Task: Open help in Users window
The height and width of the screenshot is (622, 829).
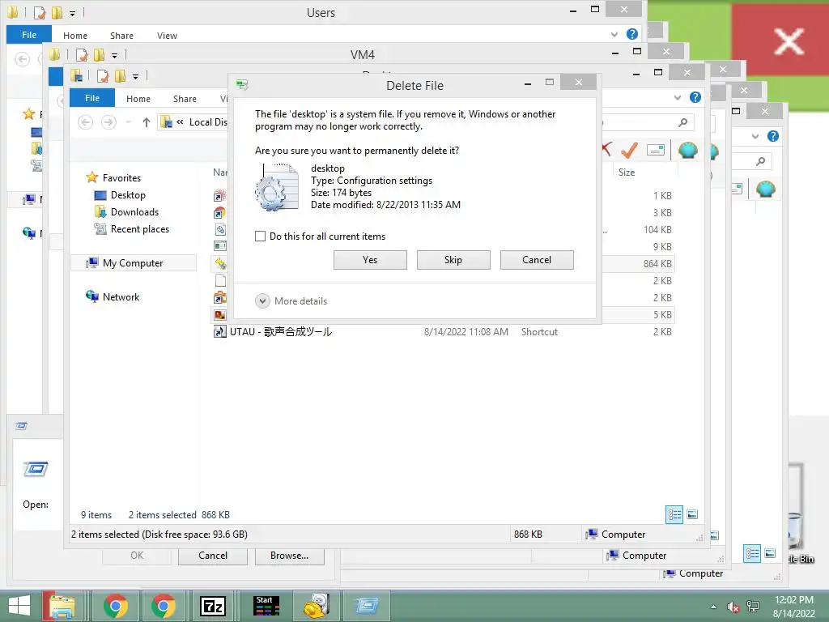Action: 631,34
